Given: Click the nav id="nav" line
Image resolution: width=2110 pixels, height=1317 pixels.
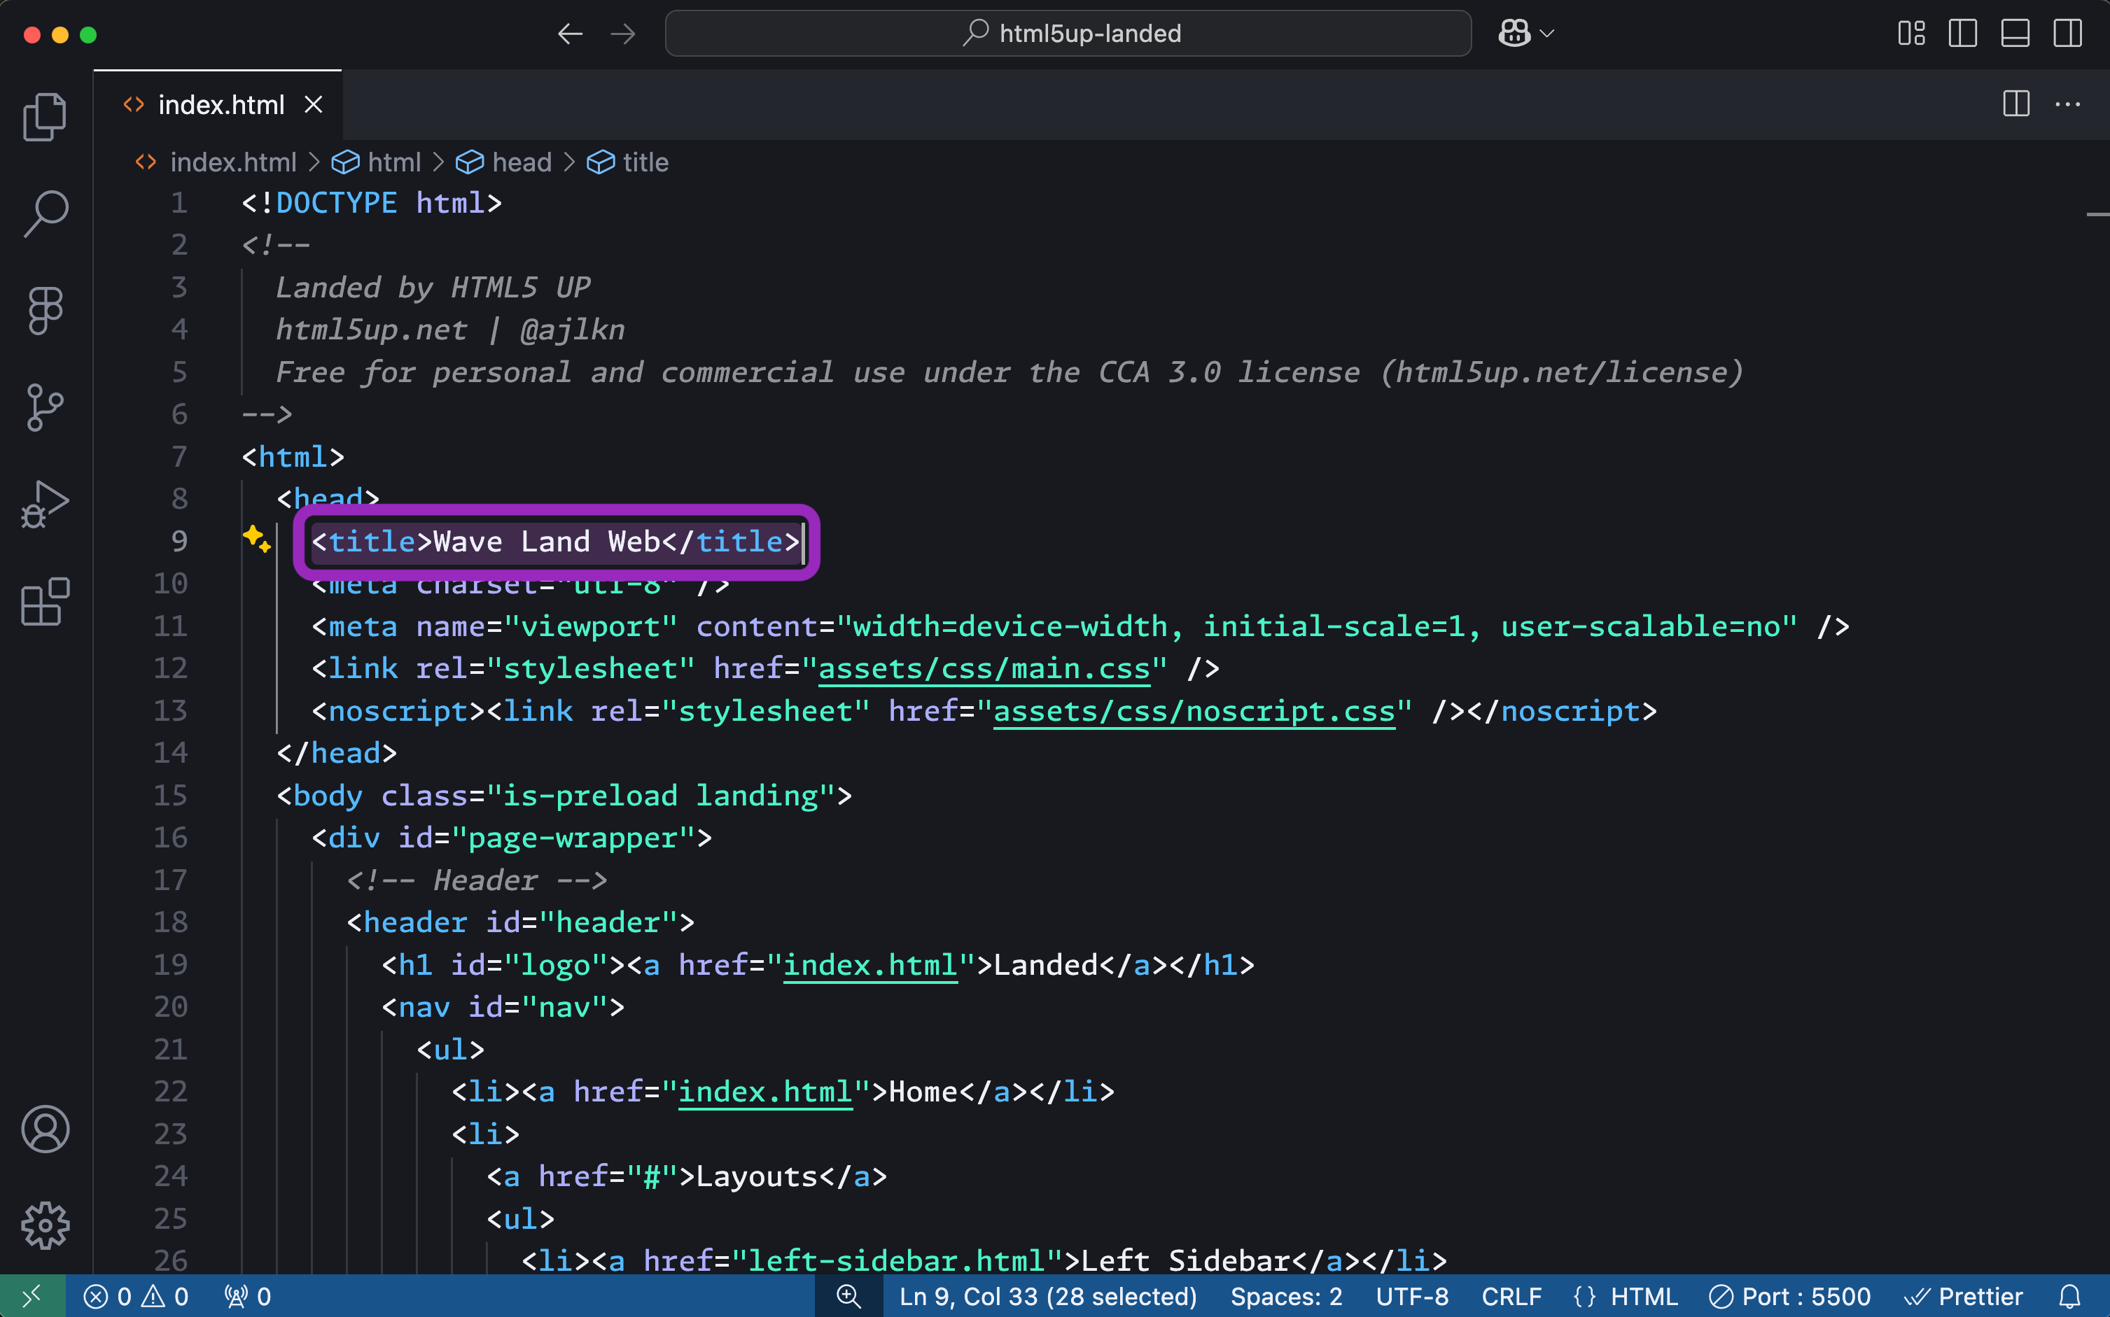Looking at the screenshot, I should point(503,1007).
